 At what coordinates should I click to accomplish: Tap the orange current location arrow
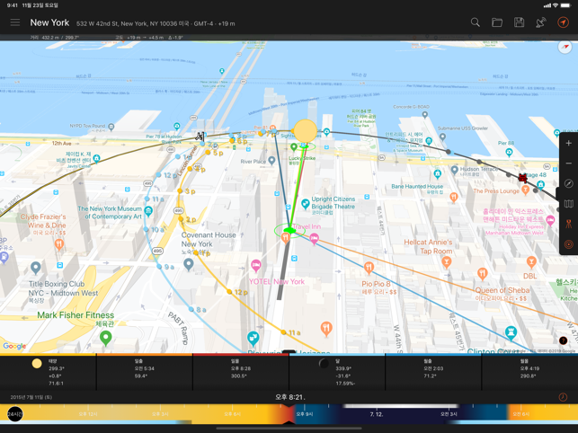pos(563,22)
